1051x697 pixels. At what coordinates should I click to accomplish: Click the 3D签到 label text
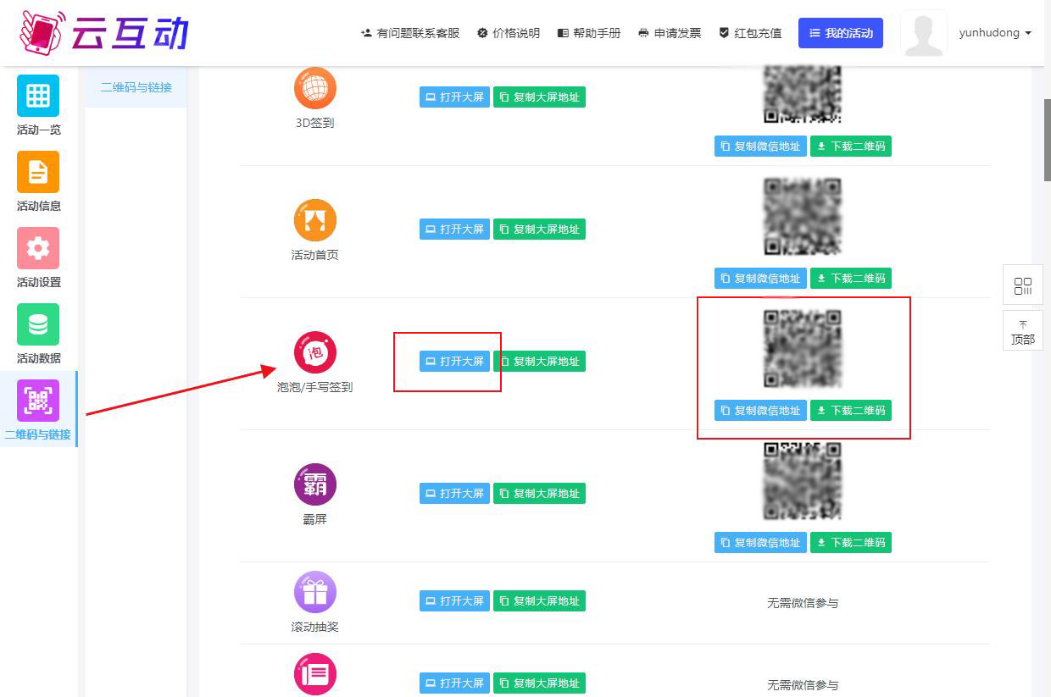pos(315,123)
